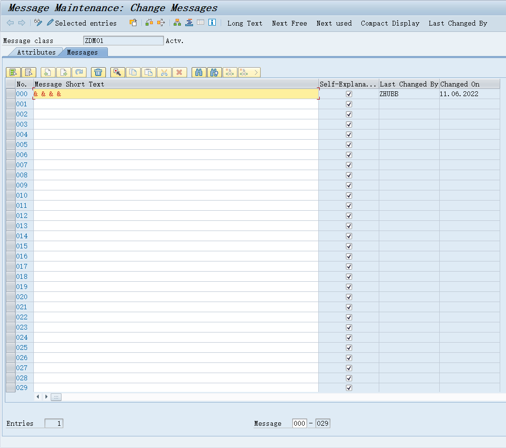Click the Forward arrow icon
Screen dimensions: 506x448
coord(22,23)
